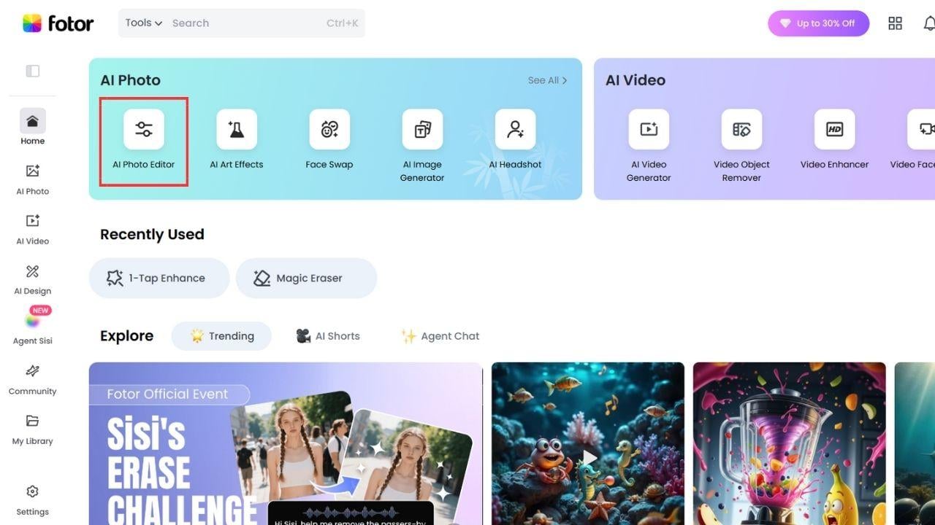Open the apps grid menu icon

click(x=895, y=23)
